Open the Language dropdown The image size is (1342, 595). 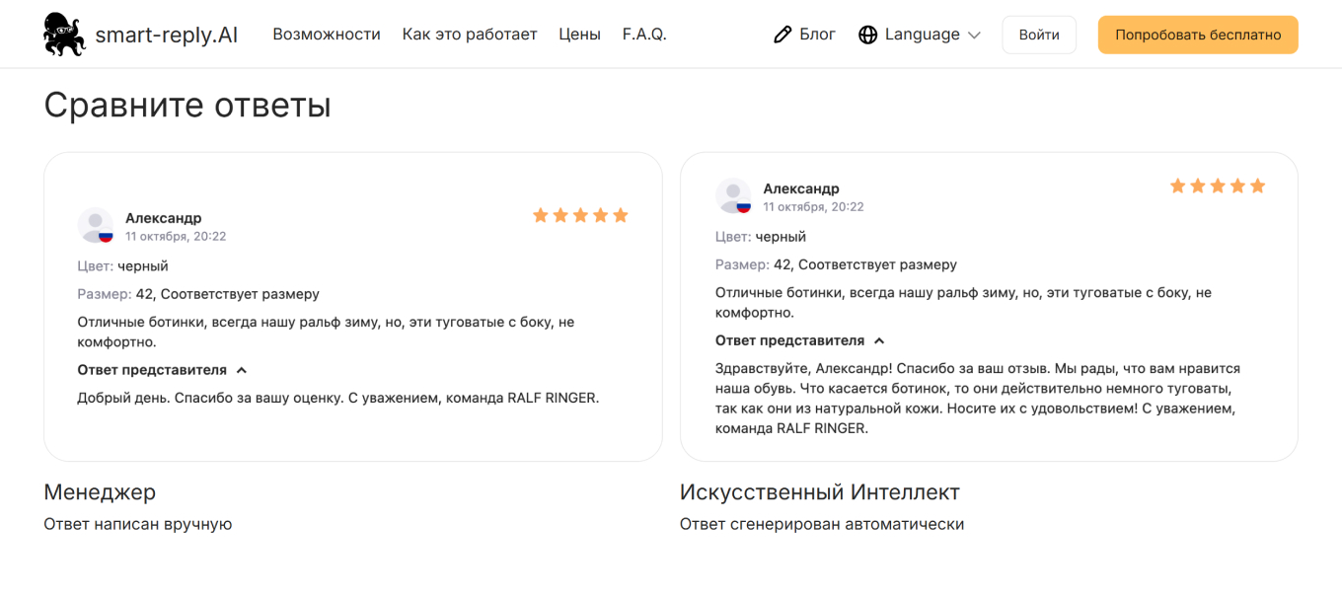coord(921,35)
